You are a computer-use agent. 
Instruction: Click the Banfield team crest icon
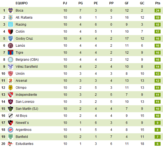point(11,137)
